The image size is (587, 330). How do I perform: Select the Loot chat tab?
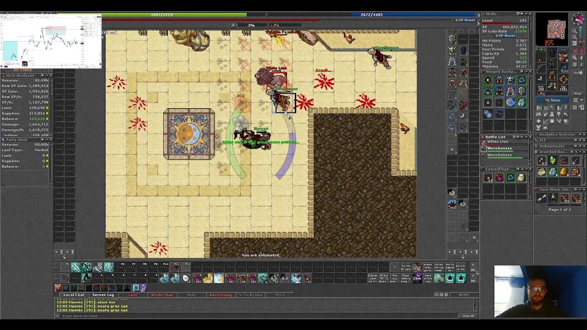(133, 295)
